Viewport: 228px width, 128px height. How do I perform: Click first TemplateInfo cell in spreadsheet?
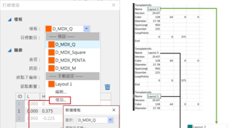[x=143, y=5]
